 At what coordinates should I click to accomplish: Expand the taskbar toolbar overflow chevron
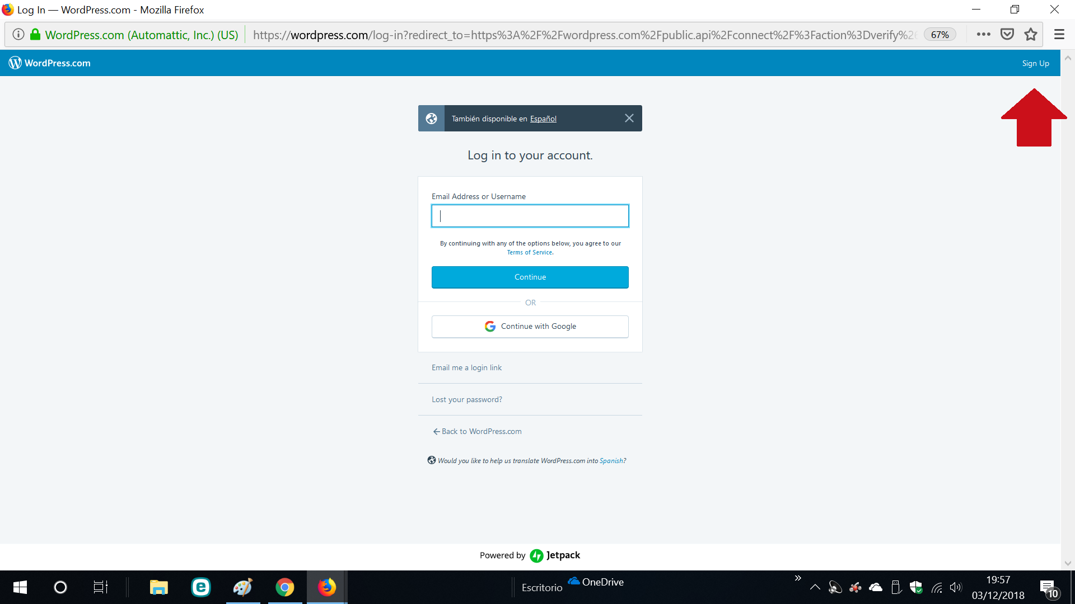click(x=798, y=578)
